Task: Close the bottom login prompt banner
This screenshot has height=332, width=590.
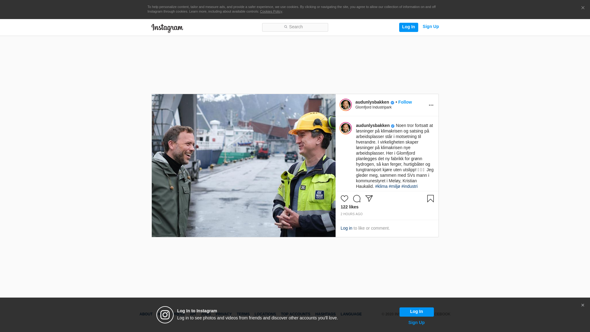Action: tap(583, 305)
